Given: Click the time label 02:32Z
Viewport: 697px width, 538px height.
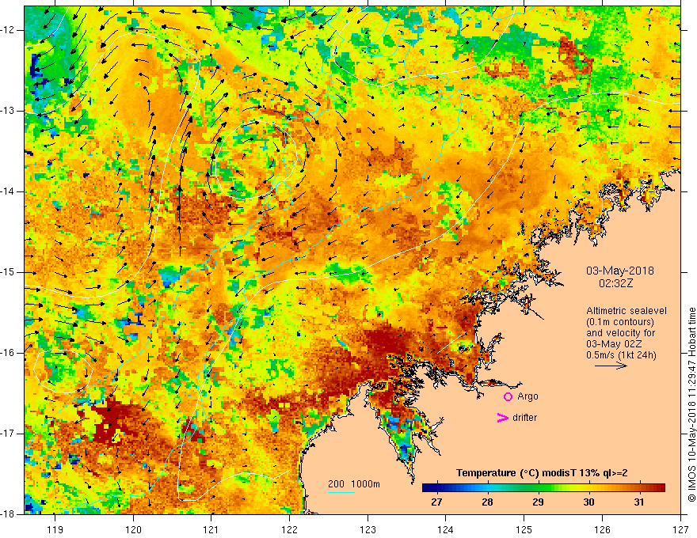Looking at the screenshot, I should [x=615, y=283].
